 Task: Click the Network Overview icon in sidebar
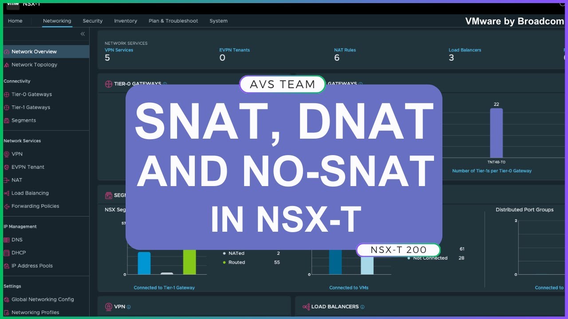point(7,52)
